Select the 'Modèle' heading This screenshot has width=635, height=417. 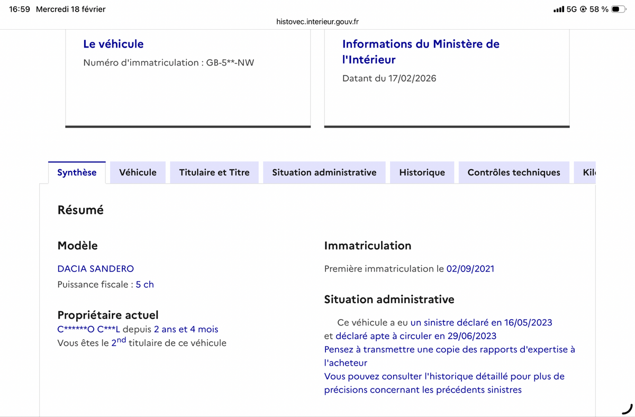(77, 246)
